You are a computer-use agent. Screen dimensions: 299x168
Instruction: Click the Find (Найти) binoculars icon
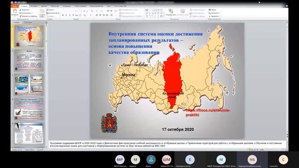click(x=210, y=10)
